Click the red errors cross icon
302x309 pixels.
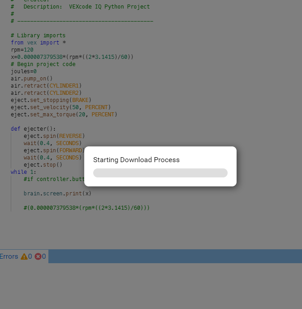pos(38,256)
